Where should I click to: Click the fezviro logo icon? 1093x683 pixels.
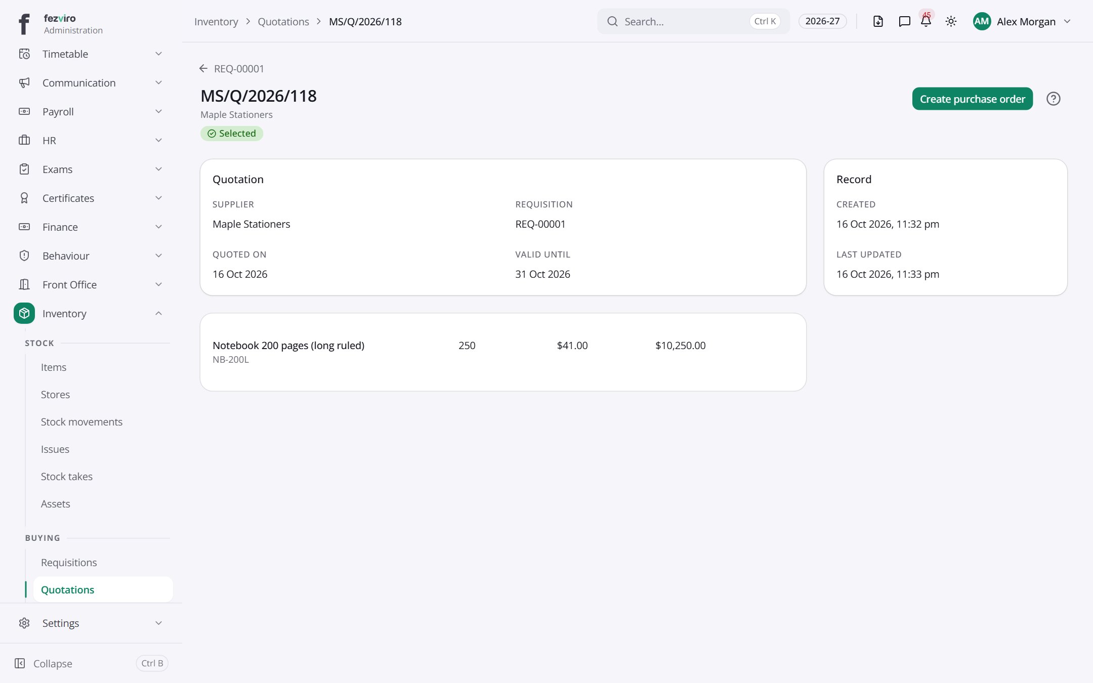pyautogui.click(x=24, y=24)
